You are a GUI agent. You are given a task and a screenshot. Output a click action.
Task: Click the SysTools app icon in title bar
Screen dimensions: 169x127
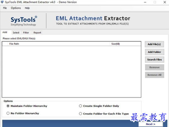pos(2,2)
